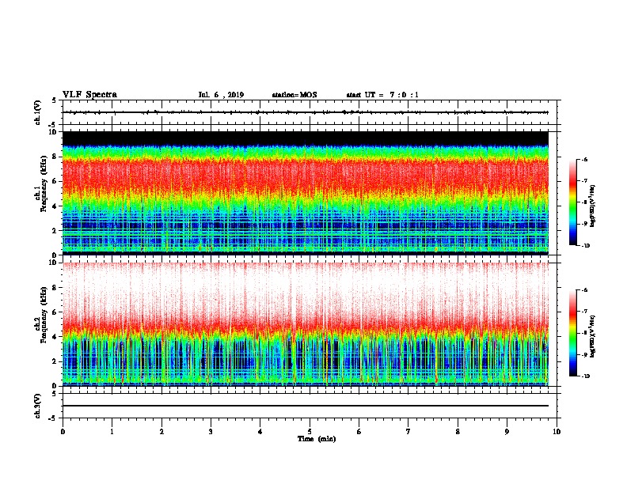This screenshot has width=627, height=484.
Task: Click time tick label "9" on the x-axis
Action: pyautogui.click(x=507, y=432)
